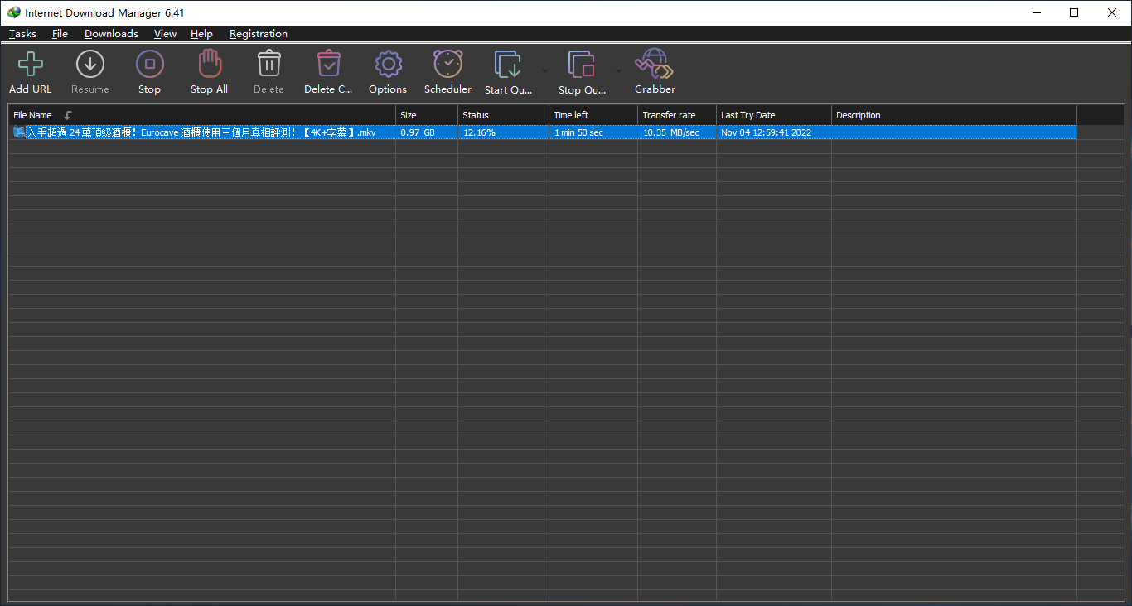The width and height of the screenshot is (1132, 606).
Task: Expand the Stop Queue dropdown arrow
Action: click(618, 71)
